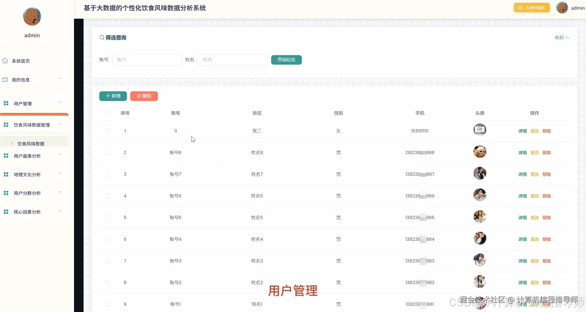Image resolution: width=586 pixels, height=312 pixels.
Task: Tick the checkbox for row 账号5
Action: click(x=107, y=218)
